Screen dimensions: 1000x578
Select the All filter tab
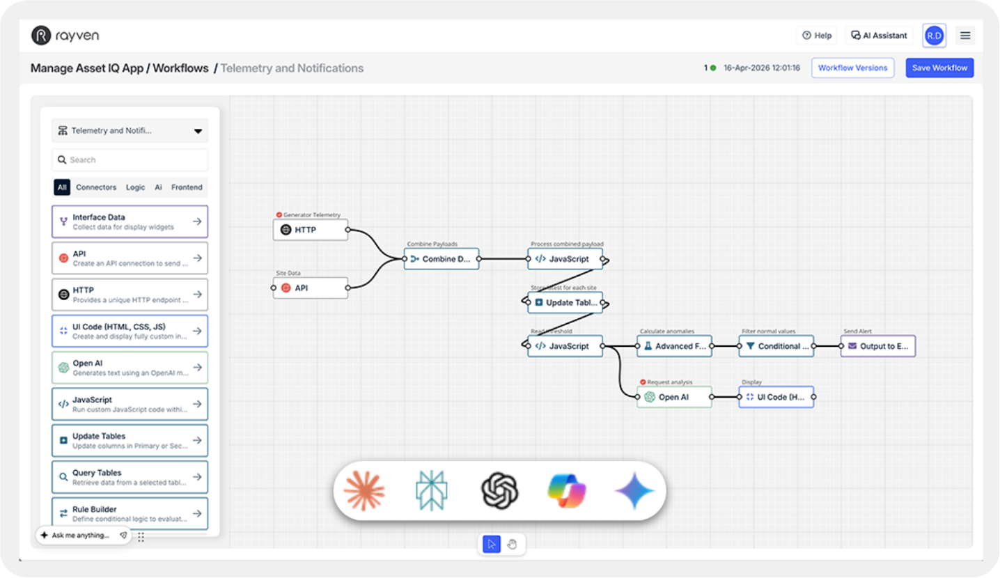click(x=62, y=187)
